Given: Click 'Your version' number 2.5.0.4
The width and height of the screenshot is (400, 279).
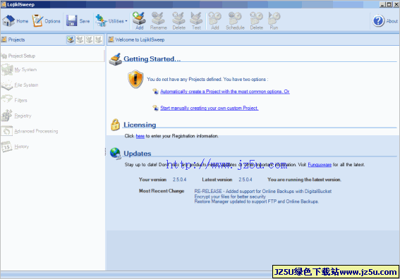Looking at the screenshot, I should pos(179,180).
